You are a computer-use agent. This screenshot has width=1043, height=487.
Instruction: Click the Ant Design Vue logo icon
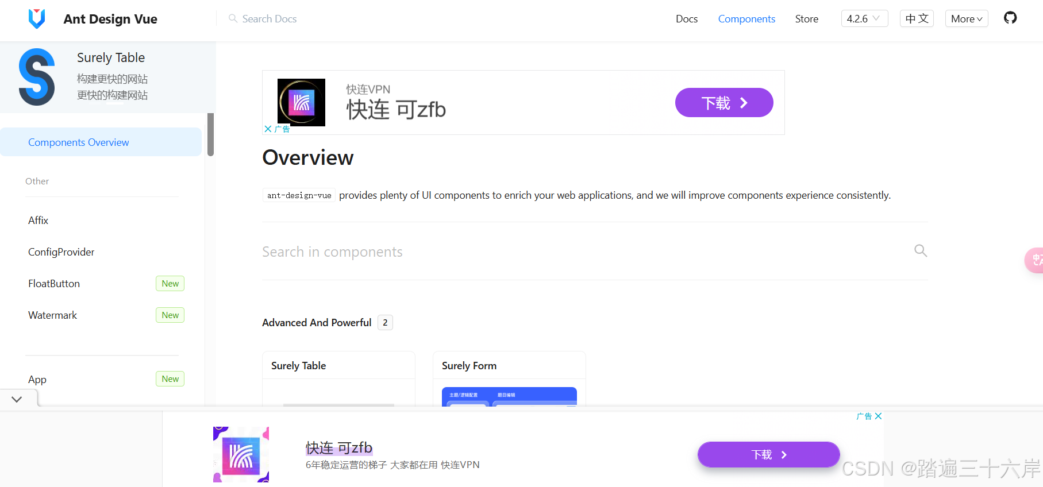coord(37,18)
